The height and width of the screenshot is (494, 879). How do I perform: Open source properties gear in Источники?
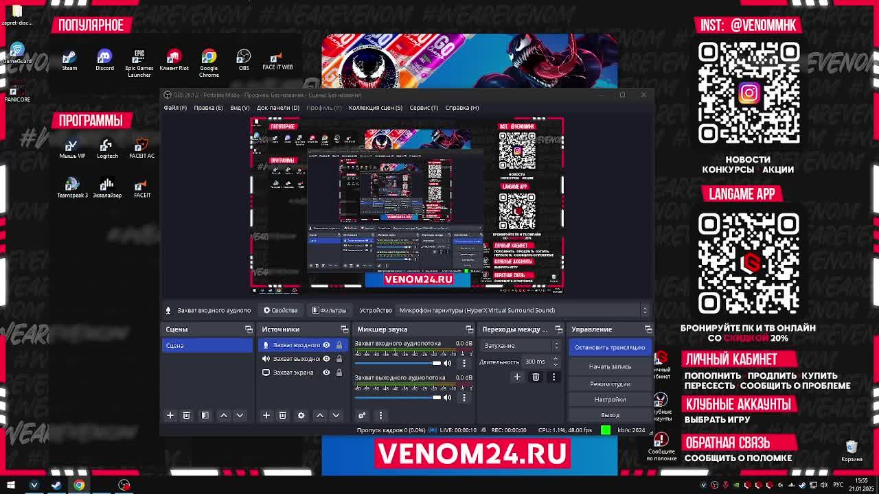301,415
